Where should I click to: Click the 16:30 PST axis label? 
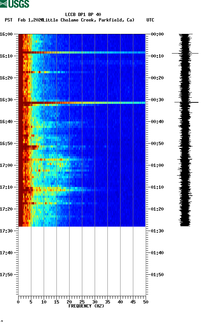click(6, 100)
